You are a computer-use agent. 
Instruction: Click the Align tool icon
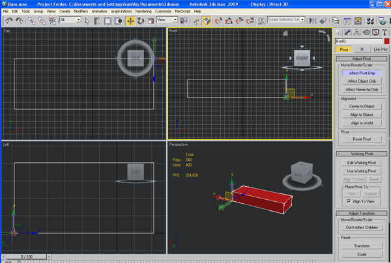coord(323,21)
